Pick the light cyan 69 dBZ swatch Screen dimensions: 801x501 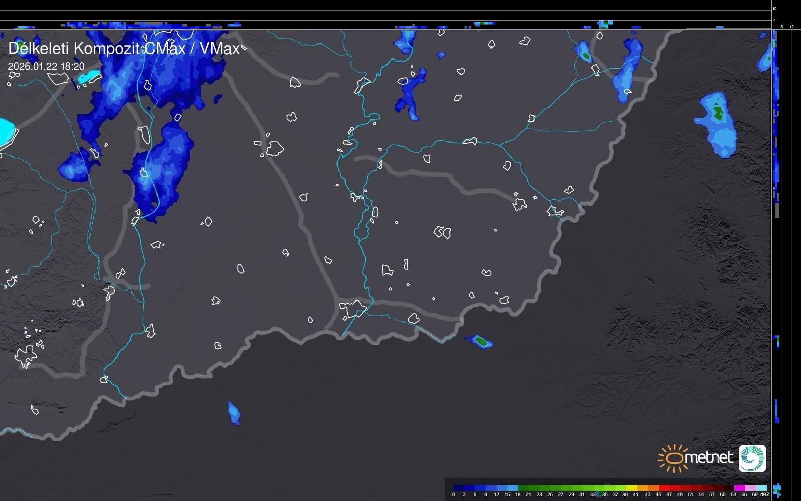tap(761, 488)
